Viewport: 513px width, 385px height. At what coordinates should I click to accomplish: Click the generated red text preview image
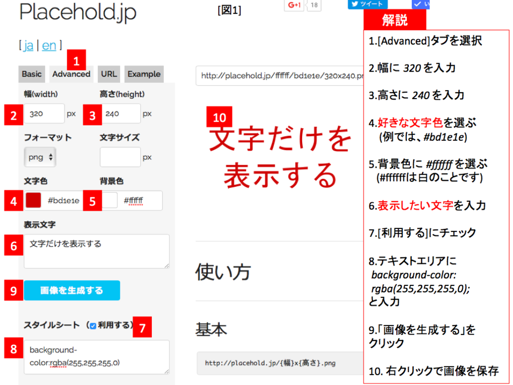[280, 157]
